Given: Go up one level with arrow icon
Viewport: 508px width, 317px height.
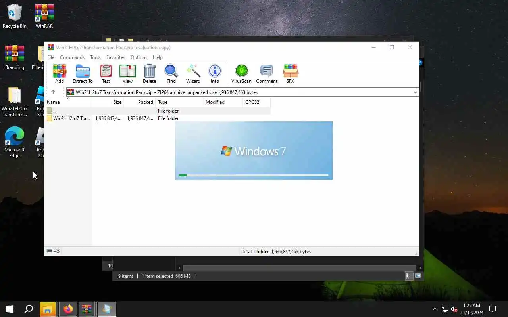Looking at the screenshot, I should 53,92.
